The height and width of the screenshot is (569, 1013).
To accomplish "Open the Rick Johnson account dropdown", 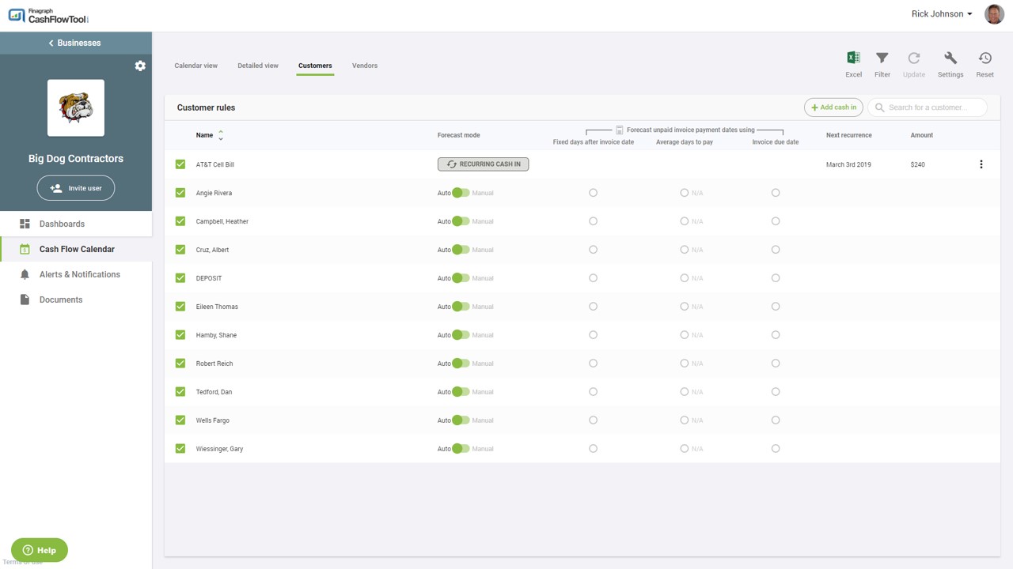I will (x=942, y=14).
